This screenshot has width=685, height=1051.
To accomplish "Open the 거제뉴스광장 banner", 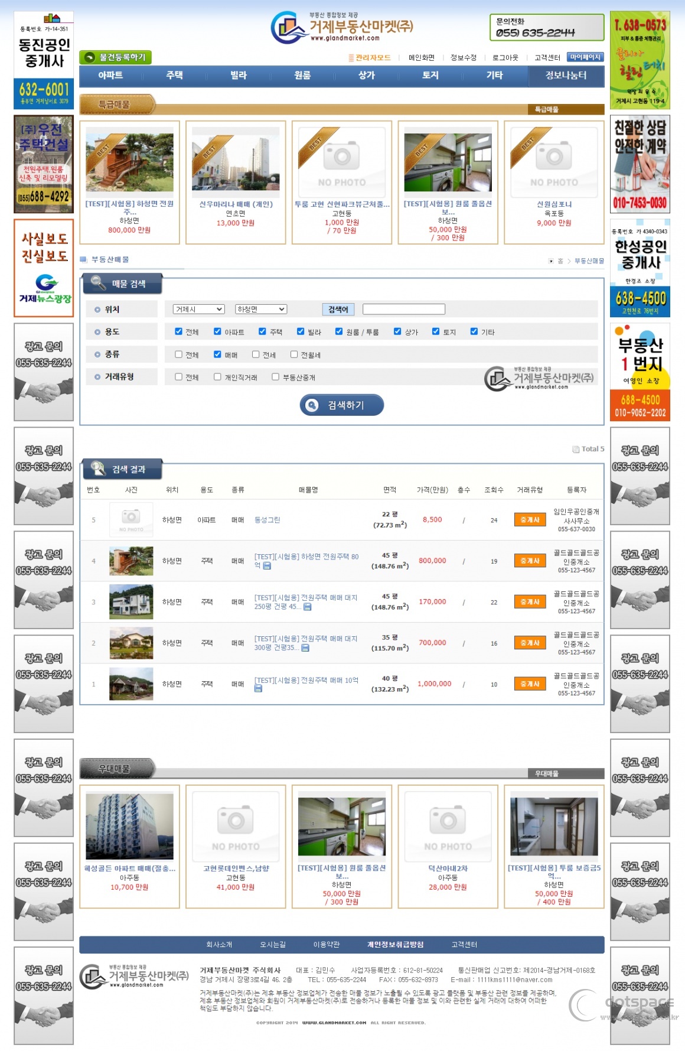I will [44, 268].
